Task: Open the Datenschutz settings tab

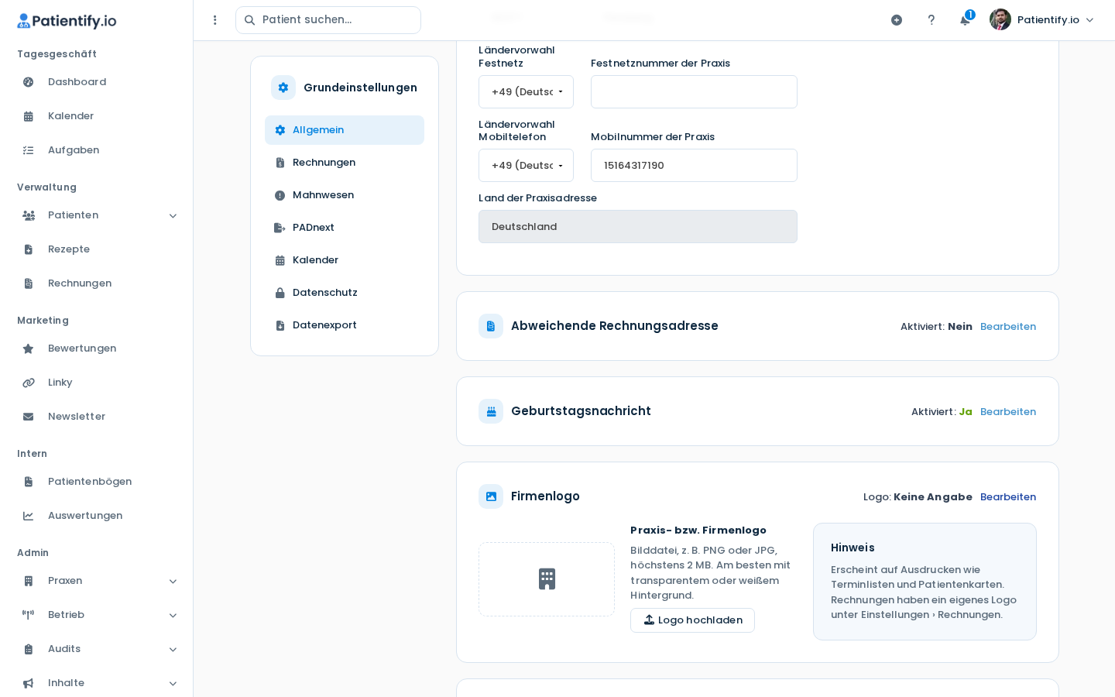Action: point(345,293)
